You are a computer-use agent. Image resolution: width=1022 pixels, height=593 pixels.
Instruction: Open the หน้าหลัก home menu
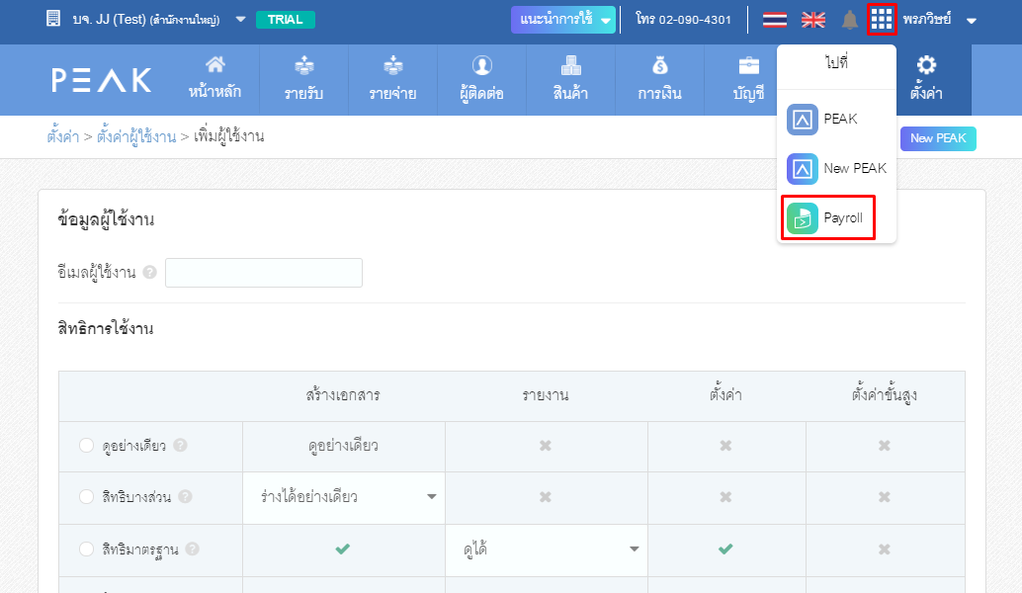[x=214, y=79]
